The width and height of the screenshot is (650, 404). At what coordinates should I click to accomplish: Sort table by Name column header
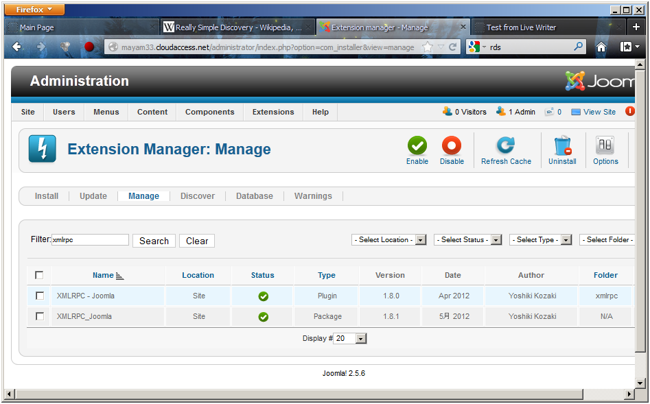pyautogui.click(x=103, y=275)
